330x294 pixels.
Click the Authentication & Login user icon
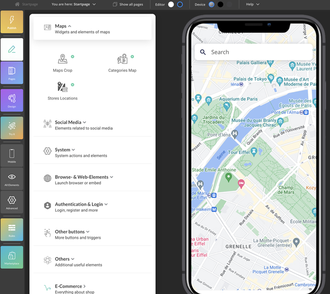click(48, 205)
